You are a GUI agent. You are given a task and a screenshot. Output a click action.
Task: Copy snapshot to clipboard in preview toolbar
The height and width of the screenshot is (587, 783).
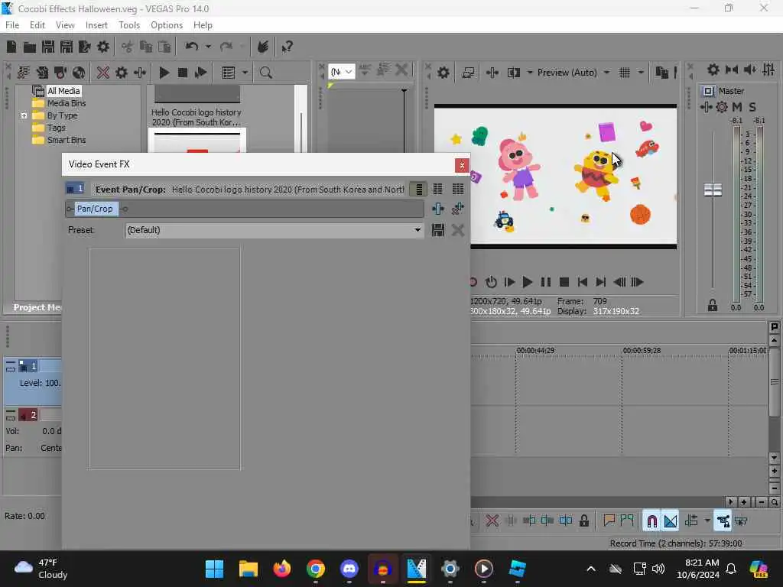(x=661, y=73)
